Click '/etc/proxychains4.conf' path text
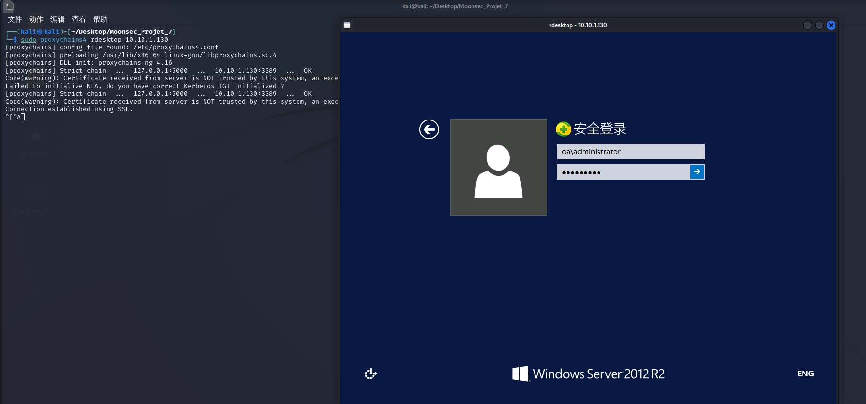Image resolution: width=866 pixels, height=404 pixels. (176, 47)
